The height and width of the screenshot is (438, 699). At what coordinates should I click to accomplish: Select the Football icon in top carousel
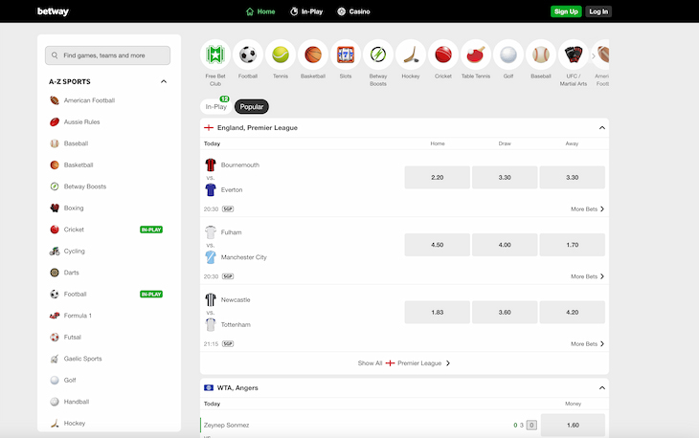coord(248,55)
